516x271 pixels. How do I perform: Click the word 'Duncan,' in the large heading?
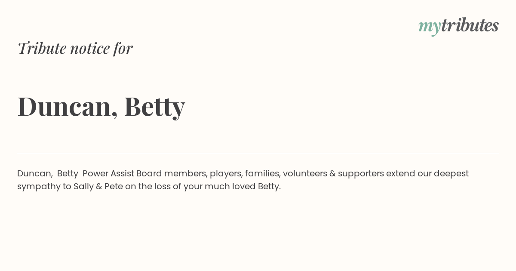point(68,106)
